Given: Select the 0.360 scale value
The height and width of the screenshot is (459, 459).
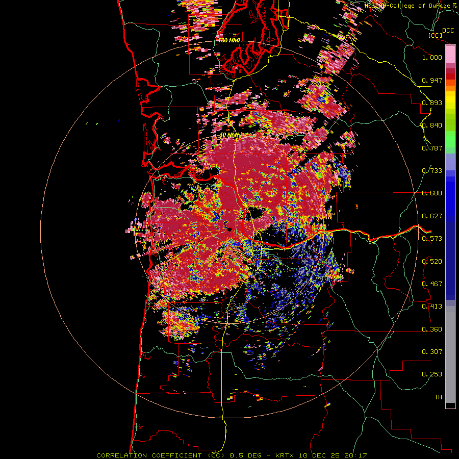Looking at the screenshot, I should click(432, 329).
